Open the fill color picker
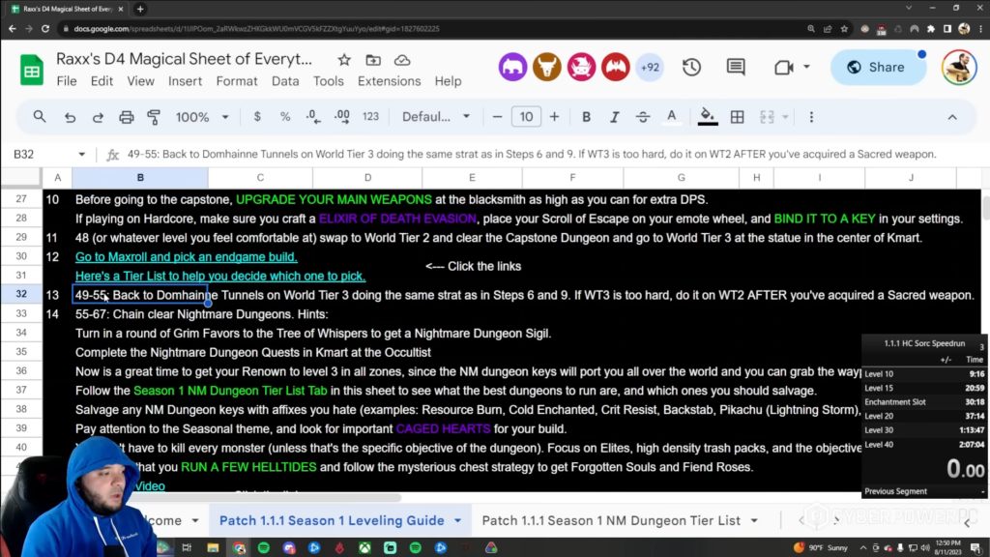The image size is (990, 557). pyautogui.click(x=708, y=117)
